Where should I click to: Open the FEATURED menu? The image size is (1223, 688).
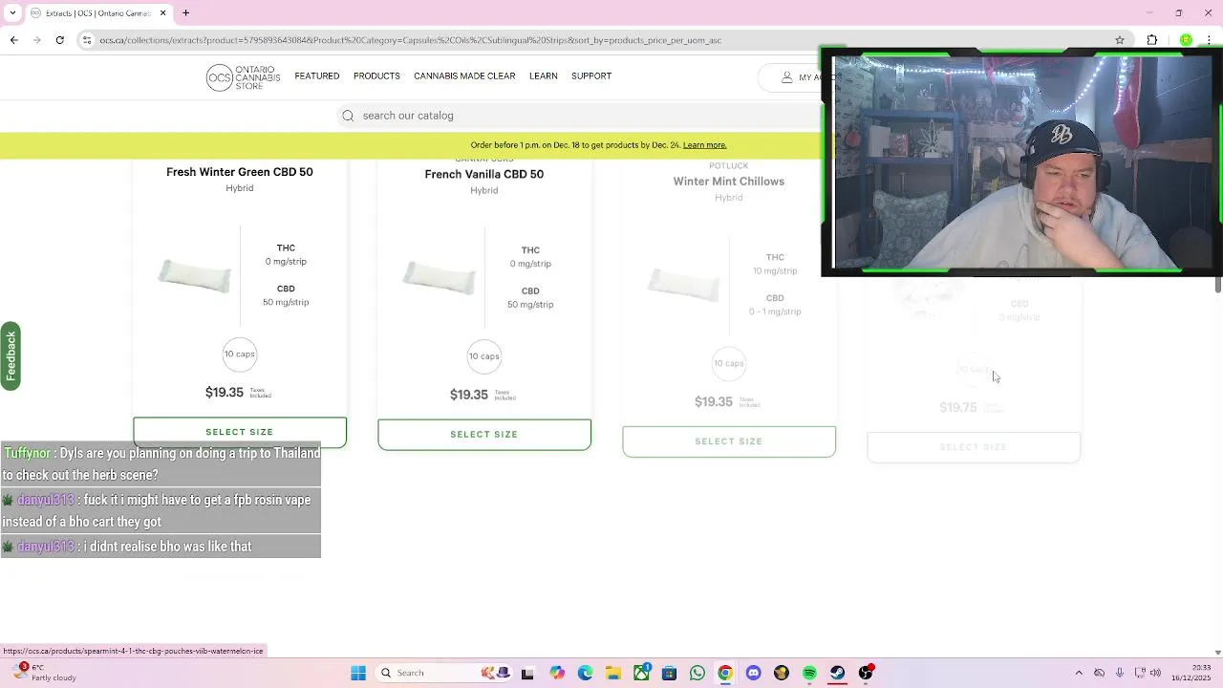click(x=317, y=75)
